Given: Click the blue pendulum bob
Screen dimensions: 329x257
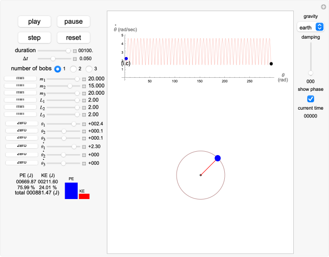Looking at the screenshot, I should pos(218,158).
